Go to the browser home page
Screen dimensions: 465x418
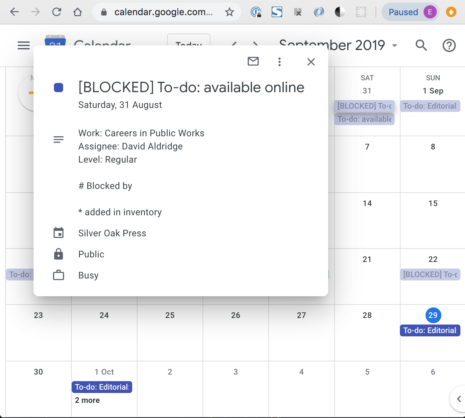[78, 12]
